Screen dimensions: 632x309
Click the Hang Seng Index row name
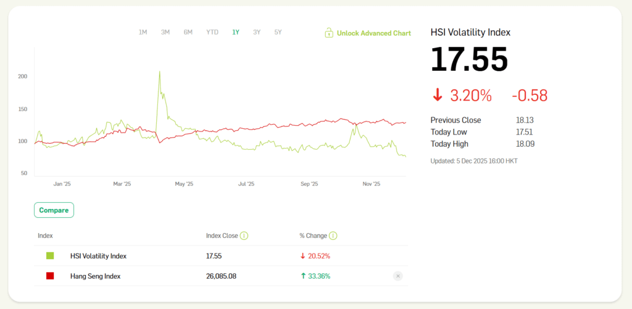coord(95,276)
